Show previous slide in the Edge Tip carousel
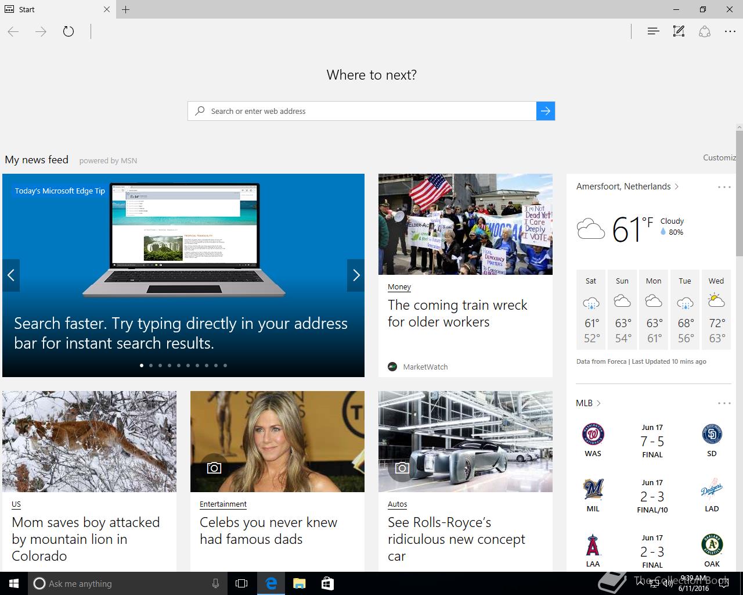Viewport: 743px width, 595px height. point(11,275)
